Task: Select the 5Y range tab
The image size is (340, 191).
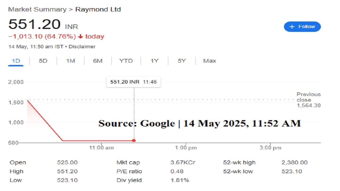Action: click(x=182, y=61)
